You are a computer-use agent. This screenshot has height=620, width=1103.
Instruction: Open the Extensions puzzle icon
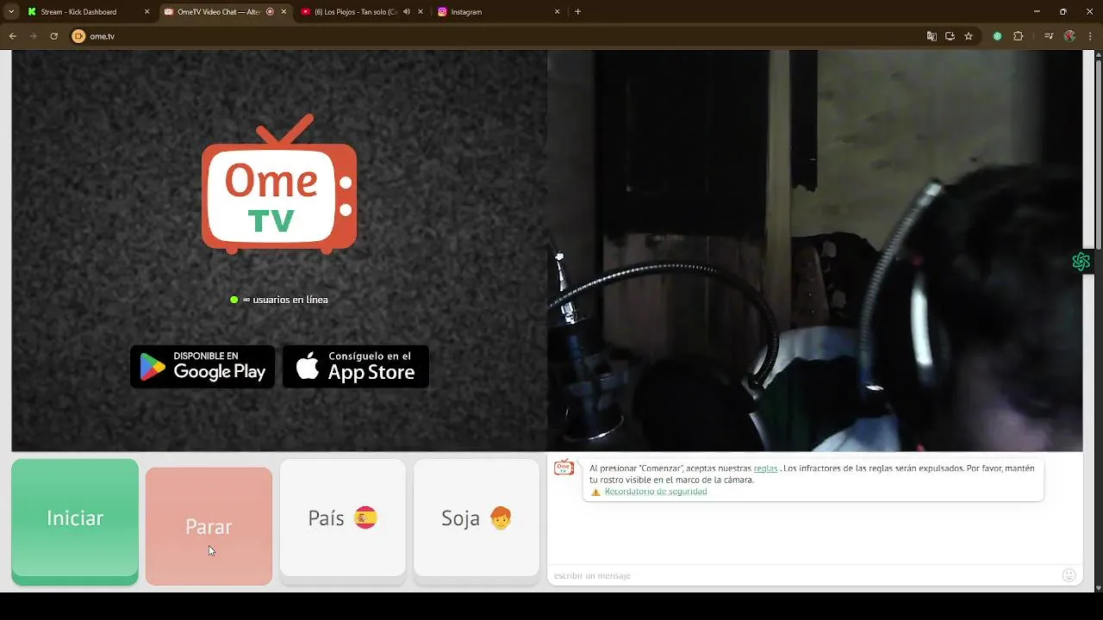(1018, 36)
